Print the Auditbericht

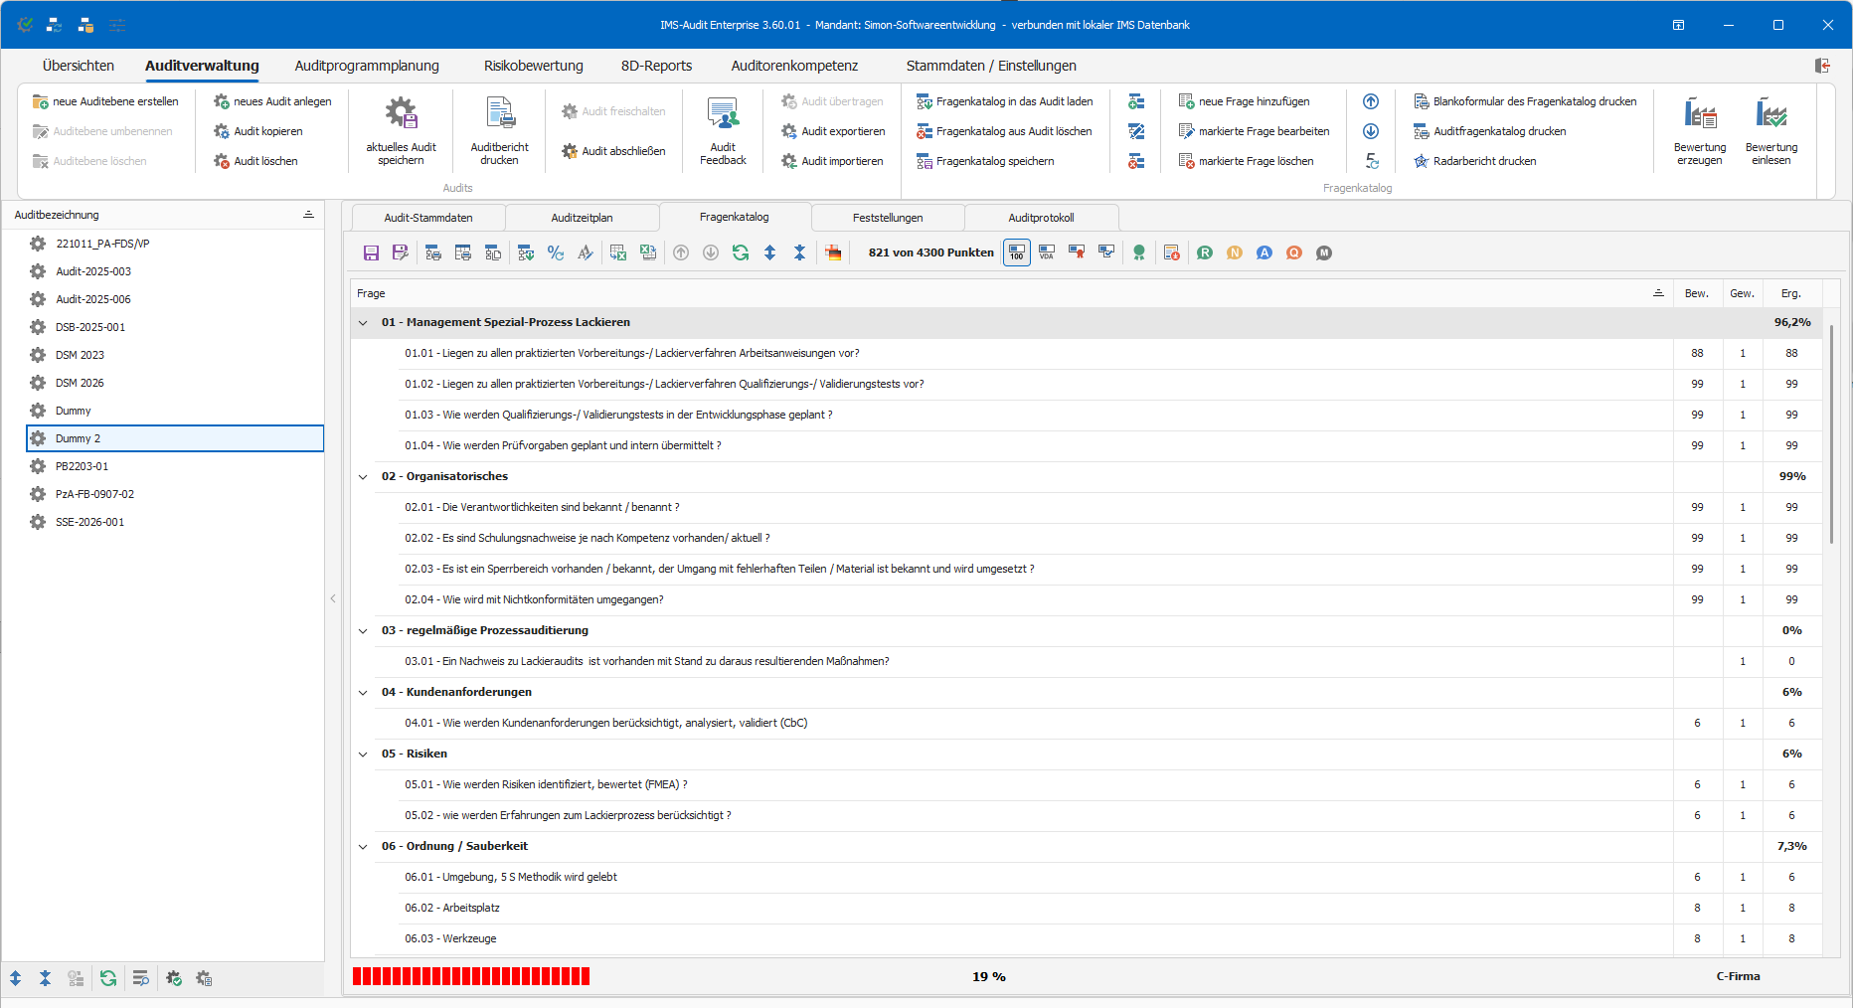pyautogui.click(x=499, y=130)
